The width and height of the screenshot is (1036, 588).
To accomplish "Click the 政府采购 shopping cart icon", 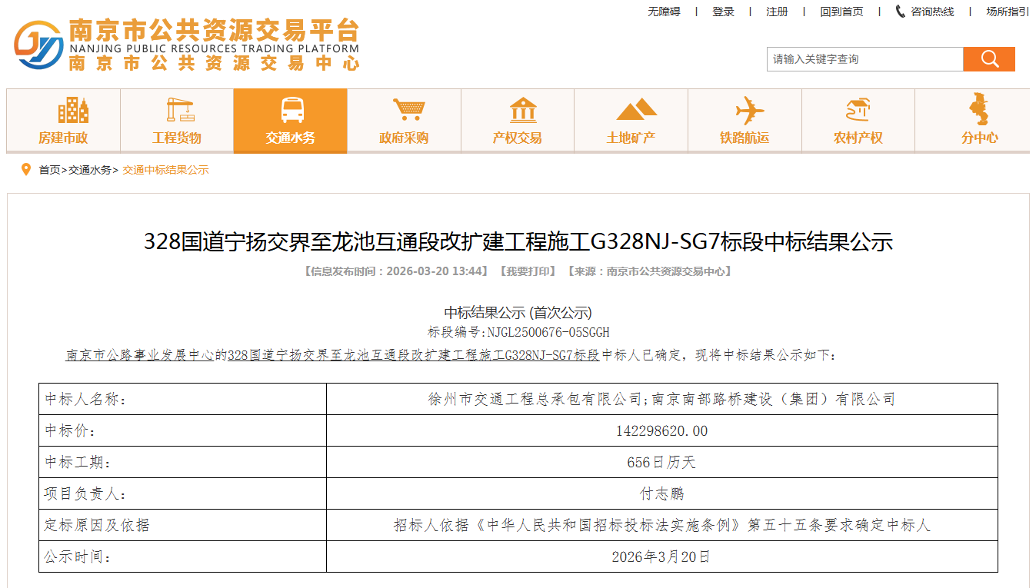I will (x=408, y=110).
